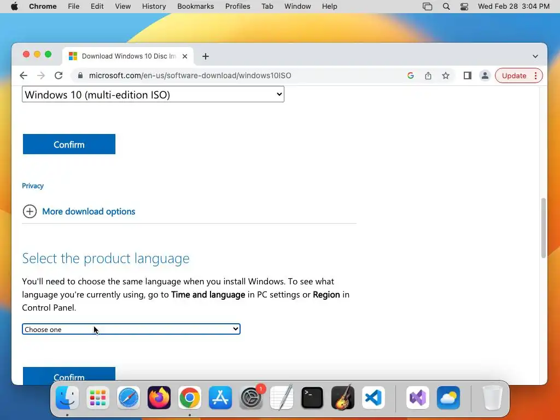The image size is (560, 420).
Task: Open App Store from the Dock
Action: click(220, 398)
